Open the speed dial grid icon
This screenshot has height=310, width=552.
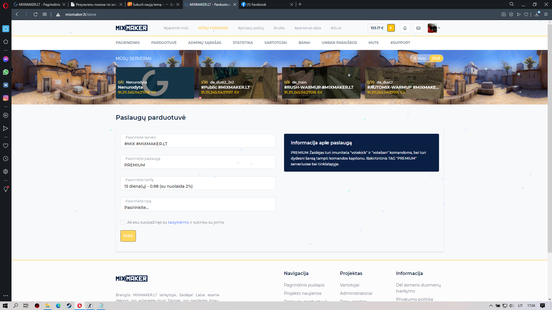coord(45,14)
